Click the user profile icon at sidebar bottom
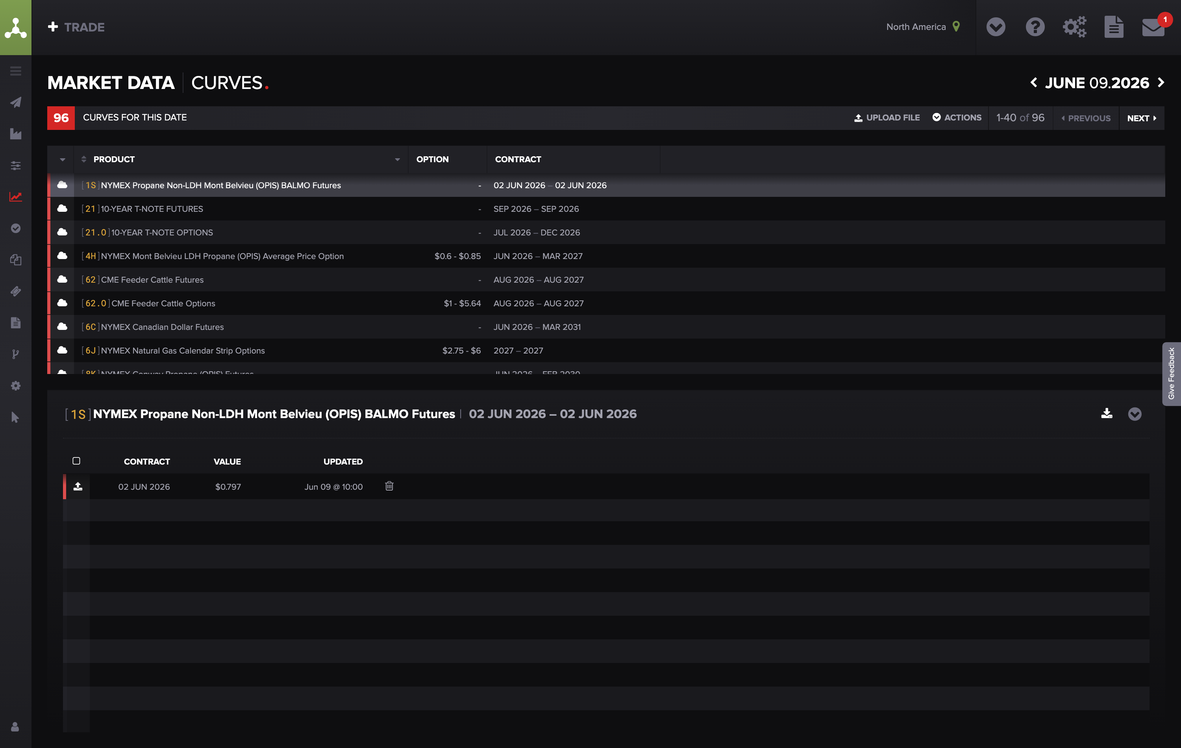Image resolution: width=1181 pixels, height=748 pixels. (15, 726)
